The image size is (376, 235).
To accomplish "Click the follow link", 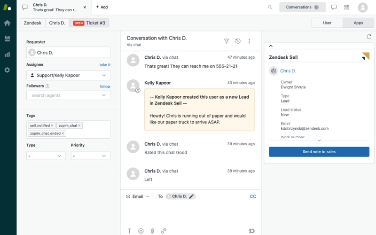I will coord(105,86).
